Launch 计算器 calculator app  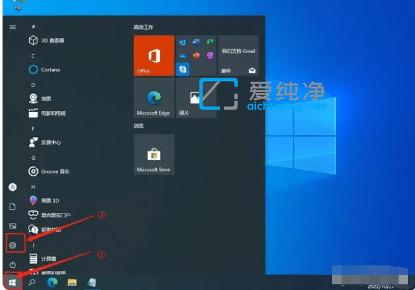point(42,258)
